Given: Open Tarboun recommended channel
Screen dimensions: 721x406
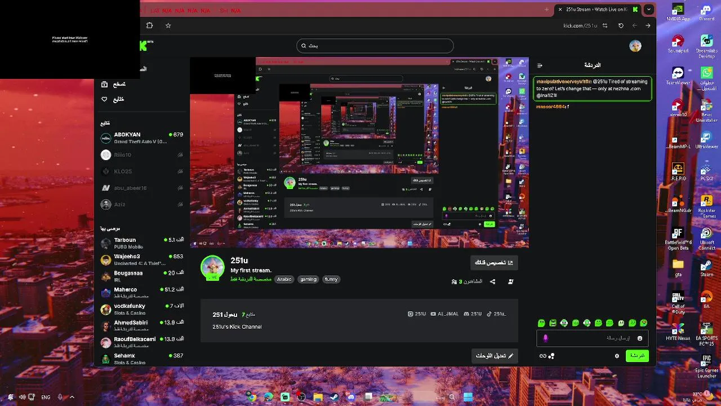Looking at the screenshot, I should point(141,243).
